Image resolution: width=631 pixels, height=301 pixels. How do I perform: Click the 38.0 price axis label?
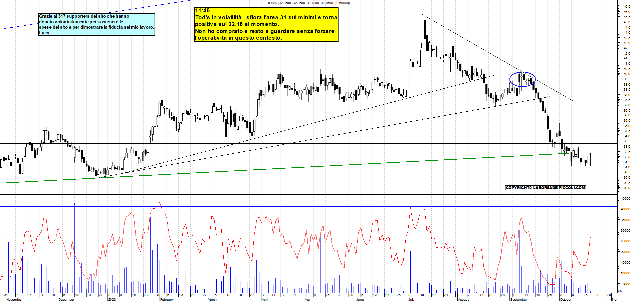tap(627, 95)
